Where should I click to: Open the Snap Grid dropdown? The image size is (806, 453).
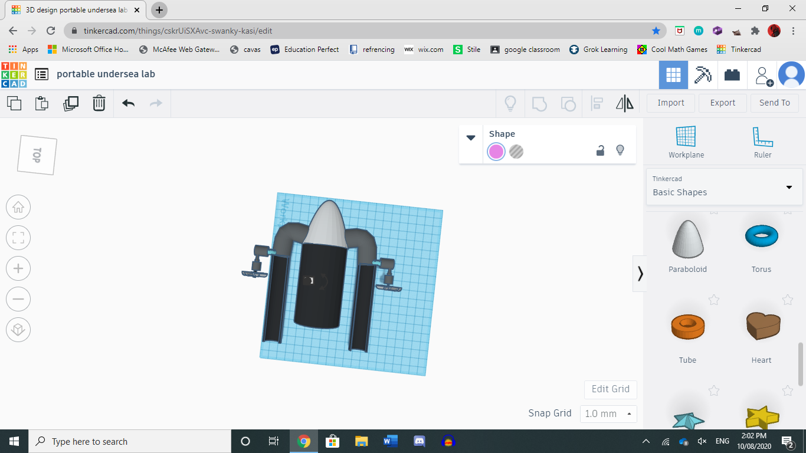click(x=608, y=413)
